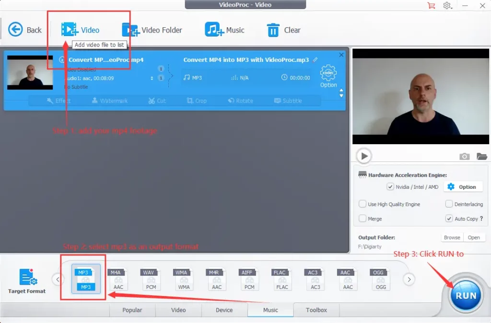
Task: Open Target Format settings
Action: 27,281
